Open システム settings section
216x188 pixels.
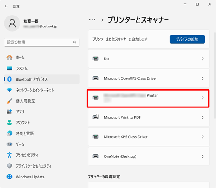[x=42, y=68]
